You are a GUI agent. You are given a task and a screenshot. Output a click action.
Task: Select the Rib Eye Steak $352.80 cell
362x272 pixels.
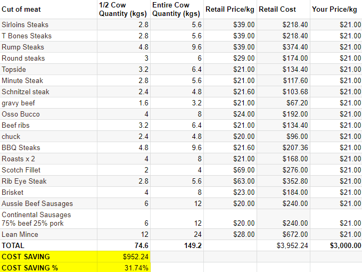(284, 182)
